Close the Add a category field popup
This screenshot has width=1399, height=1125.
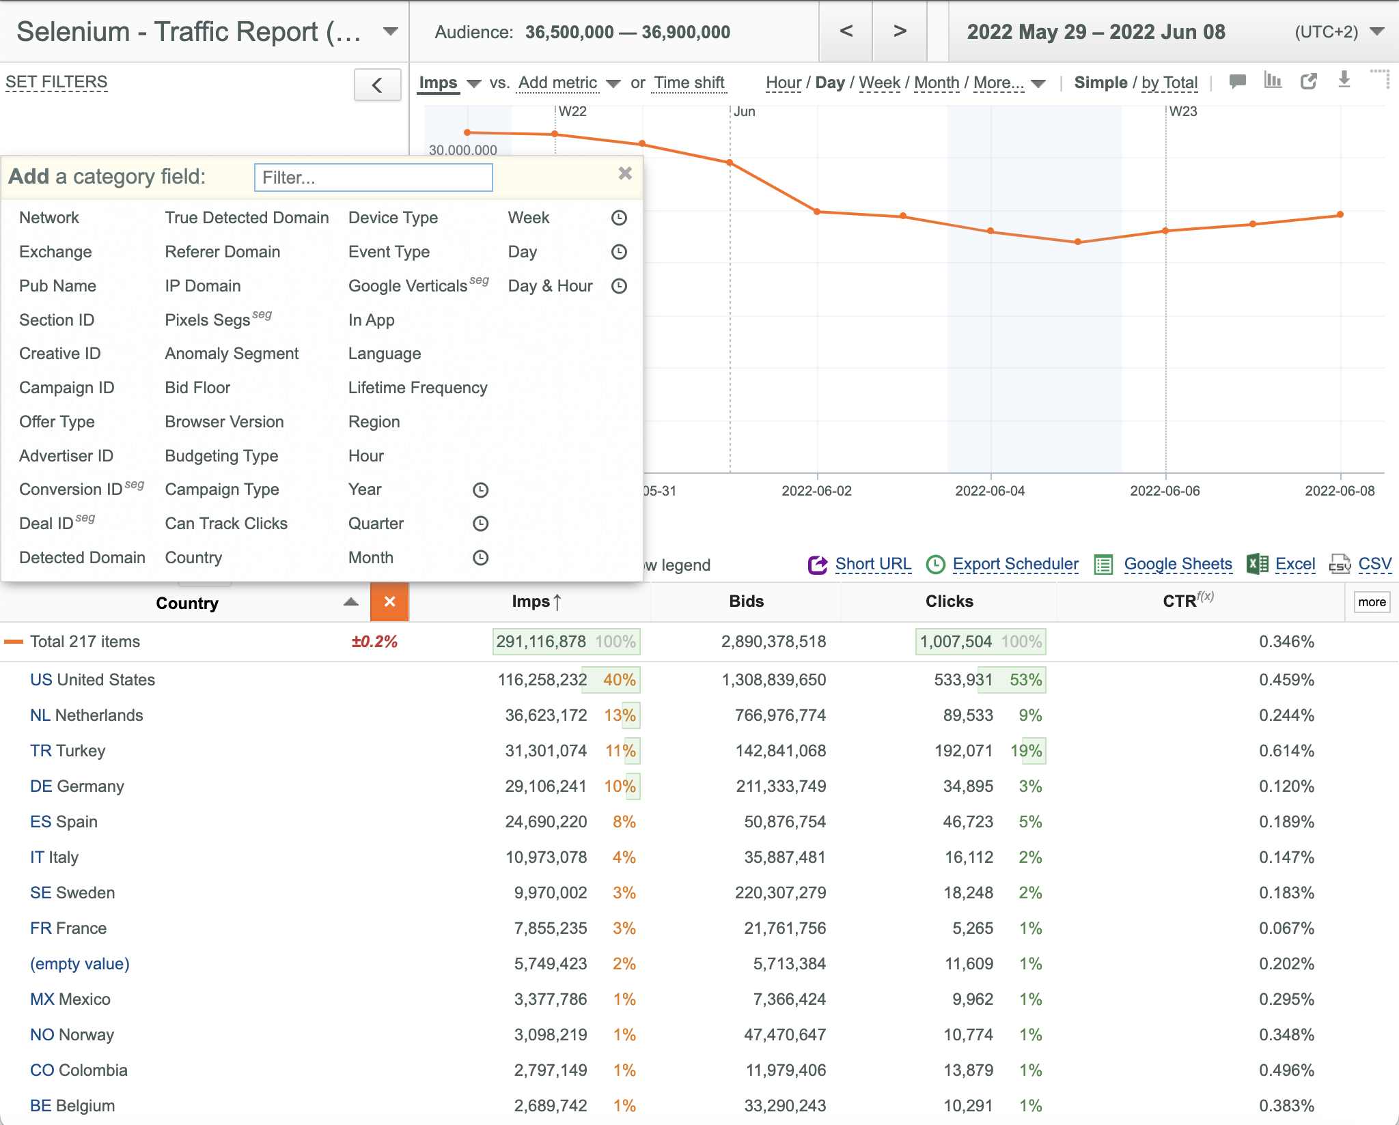[625, 173]
